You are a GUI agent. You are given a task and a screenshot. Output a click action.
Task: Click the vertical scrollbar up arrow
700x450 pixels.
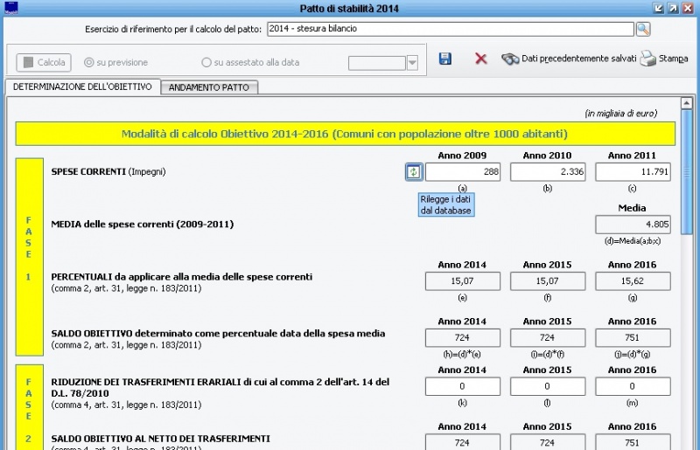tap(687, 103)
